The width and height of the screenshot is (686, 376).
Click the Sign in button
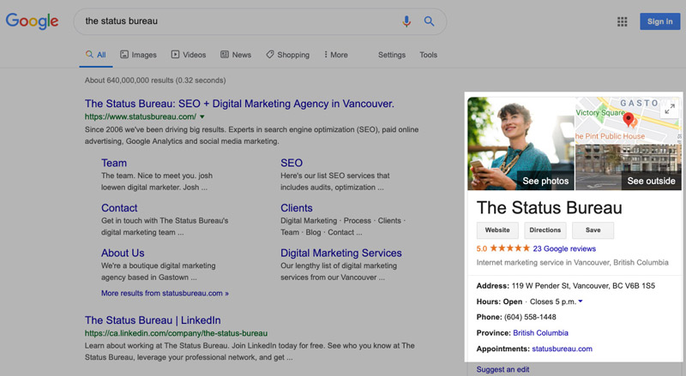click(659, 21)
